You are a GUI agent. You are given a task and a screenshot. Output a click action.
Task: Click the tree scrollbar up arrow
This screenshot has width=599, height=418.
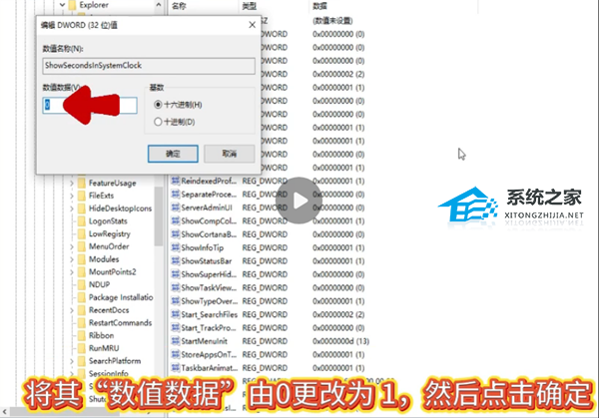159,5
